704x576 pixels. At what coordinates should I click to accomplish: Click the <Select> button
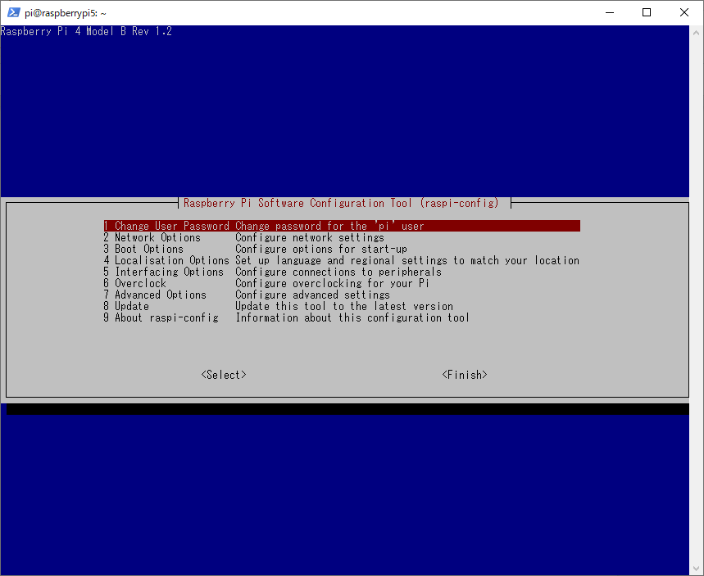point(224,375)
